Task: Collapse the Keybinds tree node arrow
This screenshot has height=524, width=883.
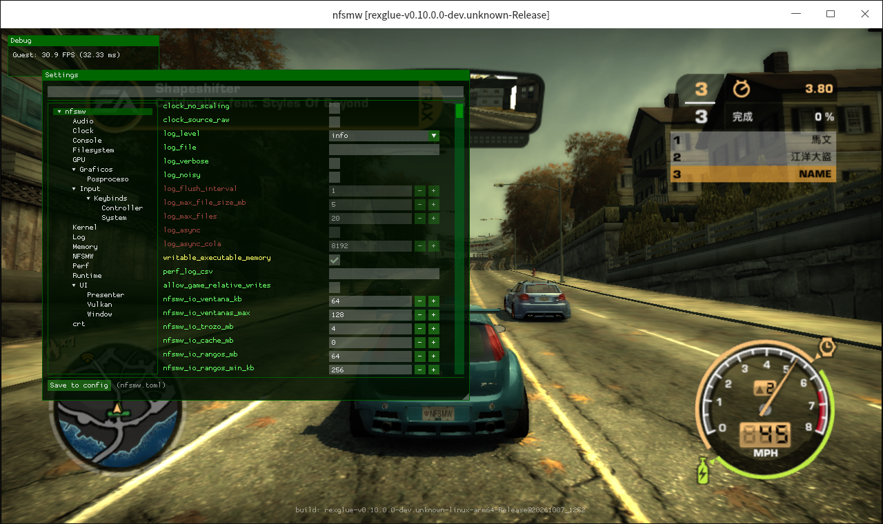Action: coord(89,199)
